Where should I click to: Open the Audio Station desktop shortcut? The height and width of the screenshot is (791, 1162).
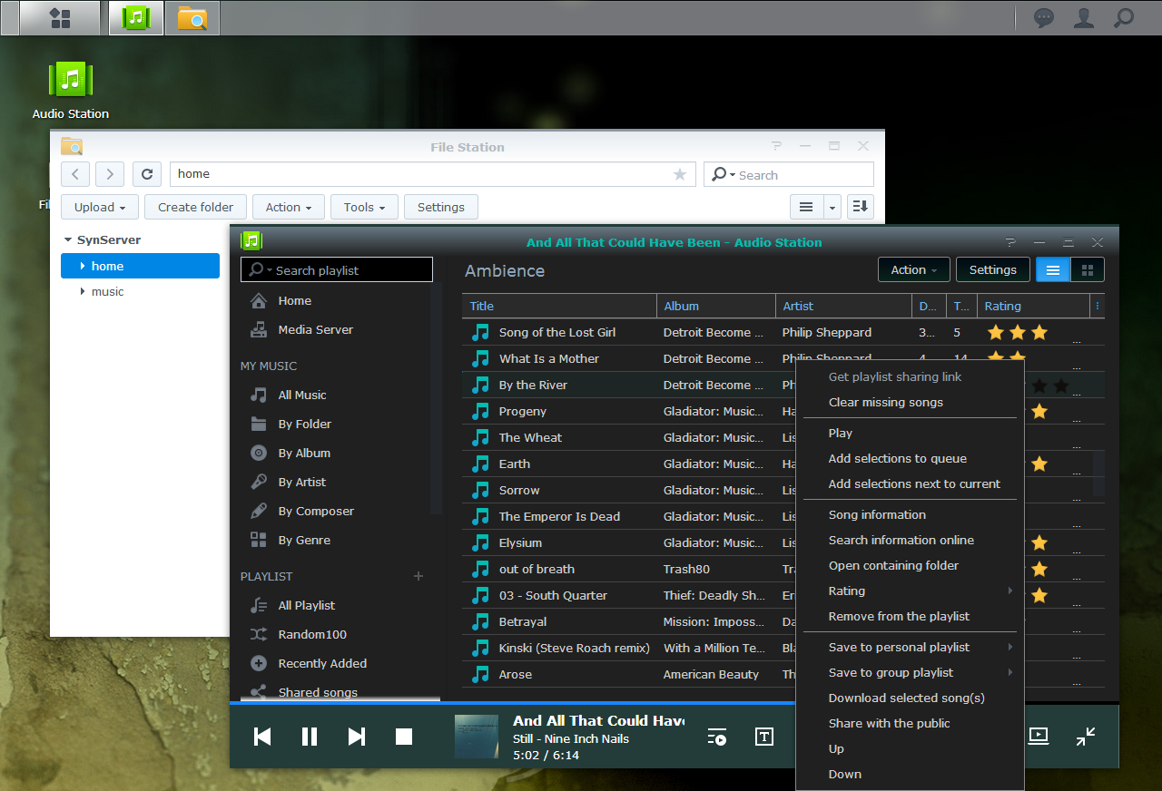pyautogui.click(x=71, y=90)
